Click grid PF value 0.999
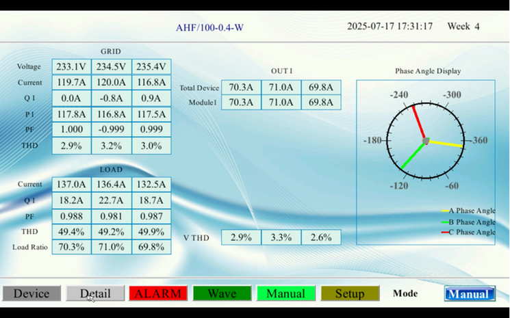Screen dimensions: 510x318 pyautogui.click(x=151, y=129)
